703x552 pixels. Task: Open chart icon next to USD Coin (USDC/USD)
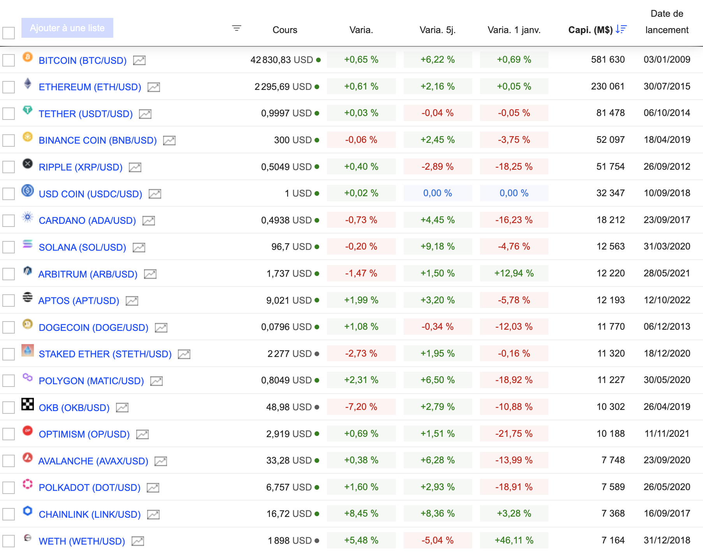pyautogui.click(x=155, y=194)
